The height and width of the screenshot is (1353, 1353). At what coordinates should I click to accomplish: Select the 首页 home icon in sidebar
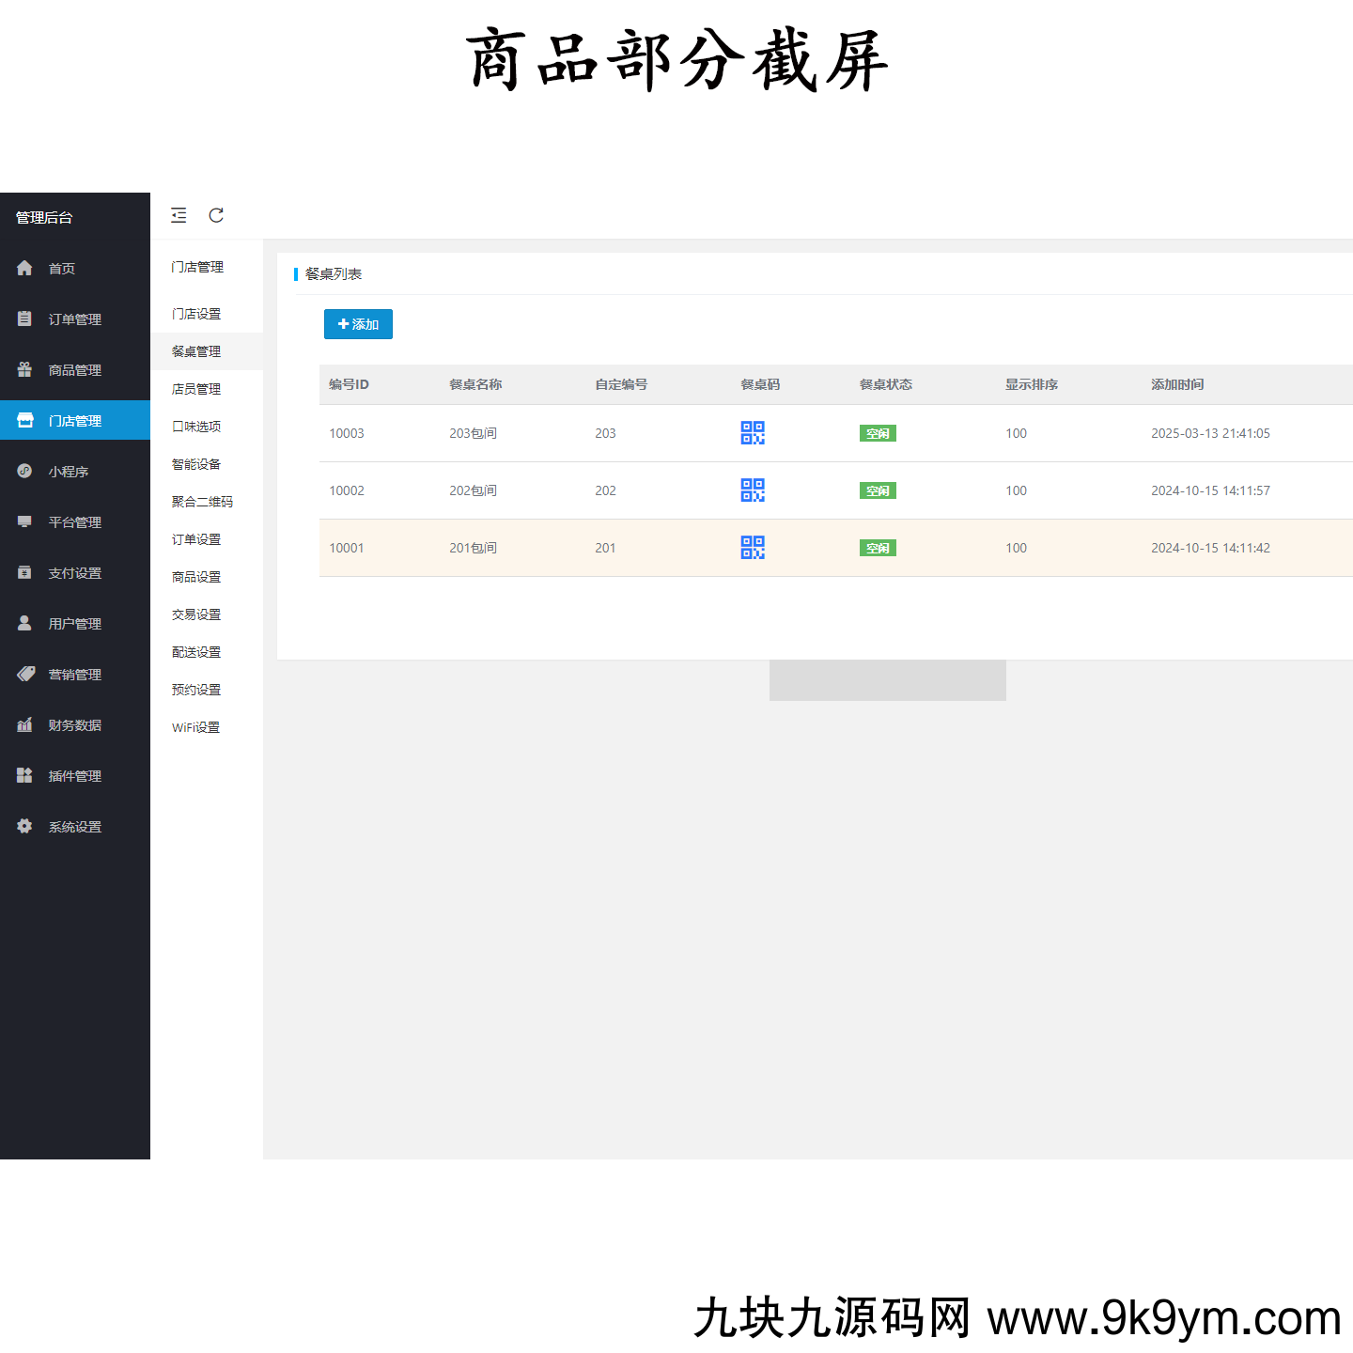24,268
